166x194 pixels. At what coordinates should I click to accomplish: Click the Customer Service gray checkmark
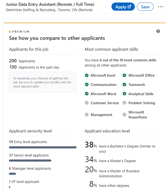[x=87, y=103]
